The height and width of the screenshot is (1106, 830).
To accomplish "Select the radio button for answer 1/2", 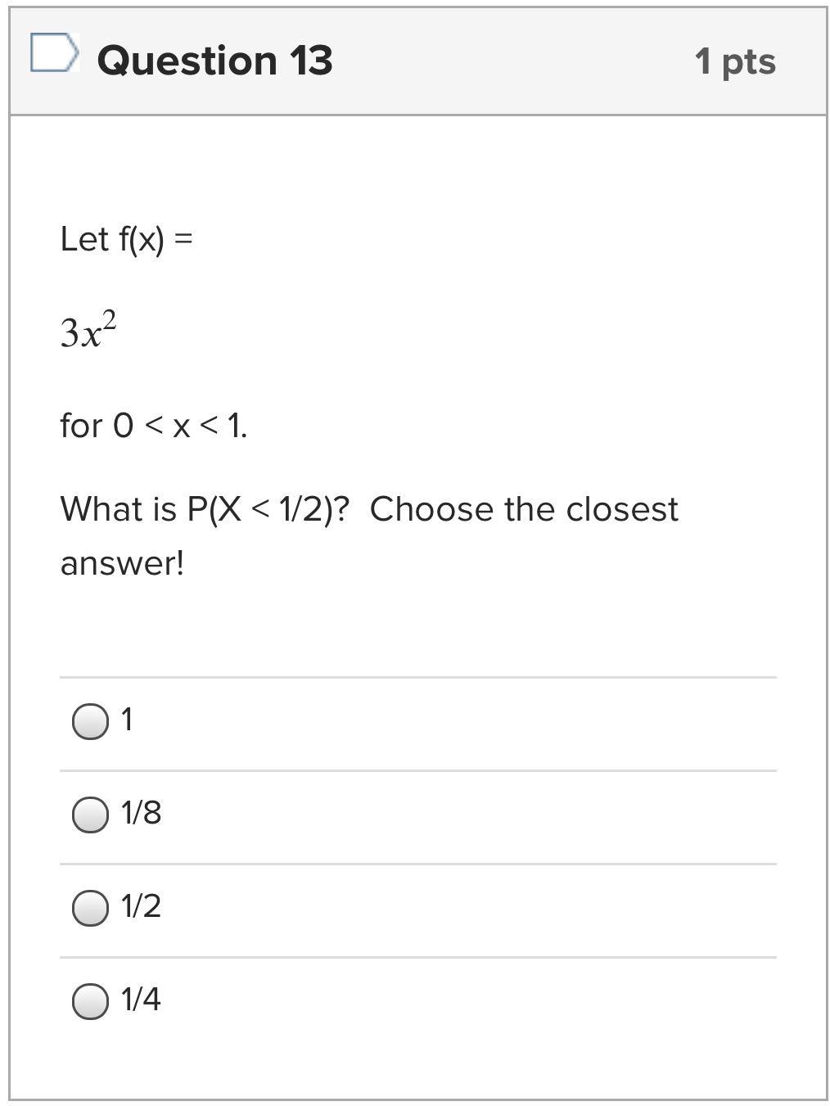I will tap(88, 907).
